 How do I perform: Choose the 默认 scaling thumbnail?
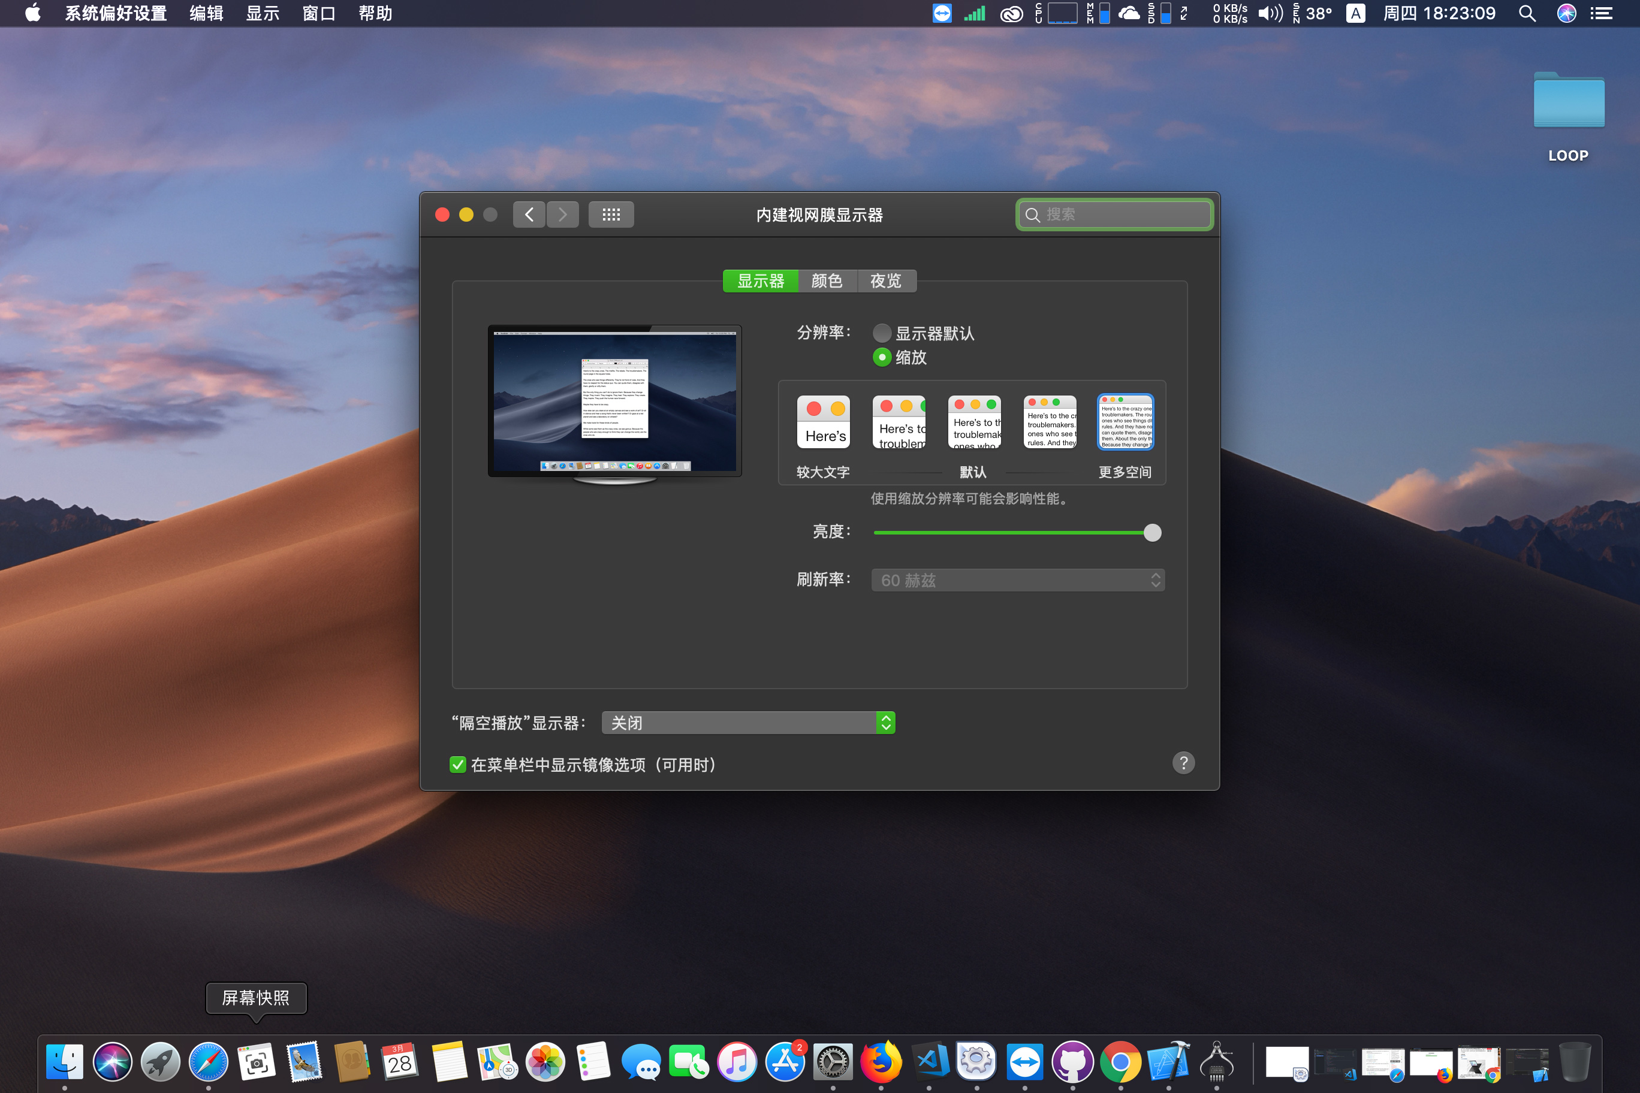pyautogui.click(x=975, y=422)
